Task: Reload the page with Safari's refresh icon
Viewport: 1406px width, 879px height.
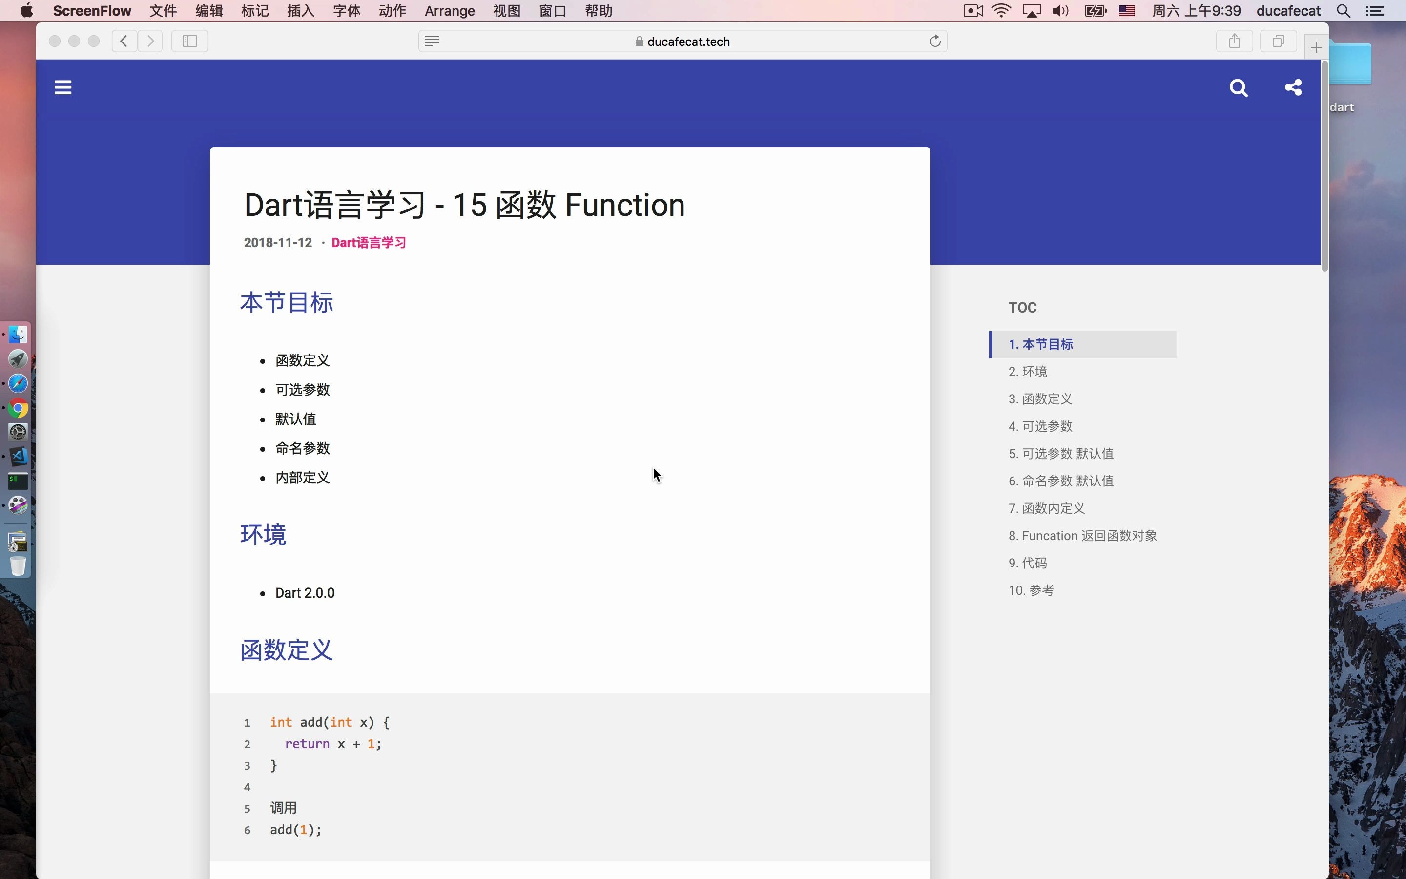Action: [935, 42]
